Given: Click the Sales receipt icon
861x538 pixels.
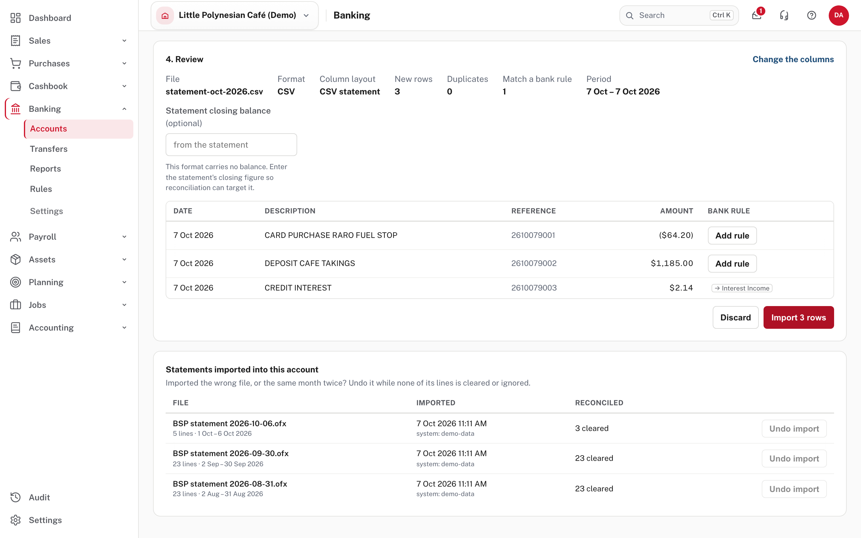Looking at the screenshot, I should click(15, 41).
